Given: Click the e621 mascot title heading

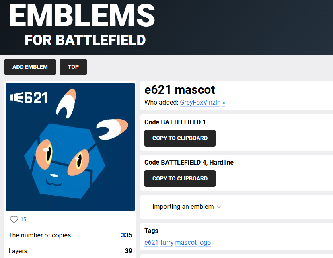Looking at the screenshot, I should (x=179, y=90).
